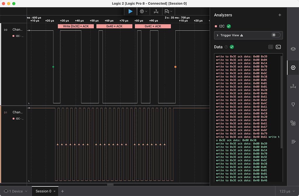Open the Analyzers sidebar panel

click(x=293, y=68)
